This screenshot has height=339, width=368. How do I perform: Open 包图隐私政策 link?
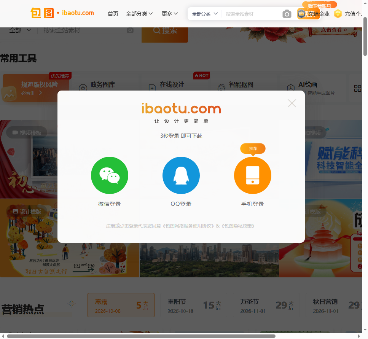click(x=238, y=226)
